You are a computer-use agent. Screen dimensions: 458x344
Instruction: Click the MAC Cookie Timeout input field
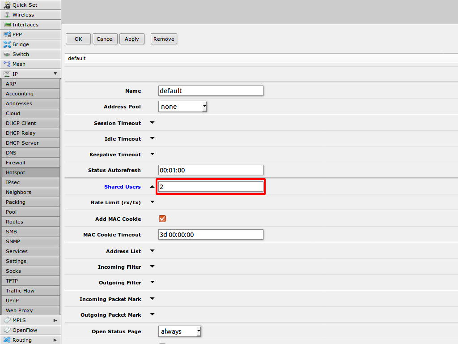point(211,235)
